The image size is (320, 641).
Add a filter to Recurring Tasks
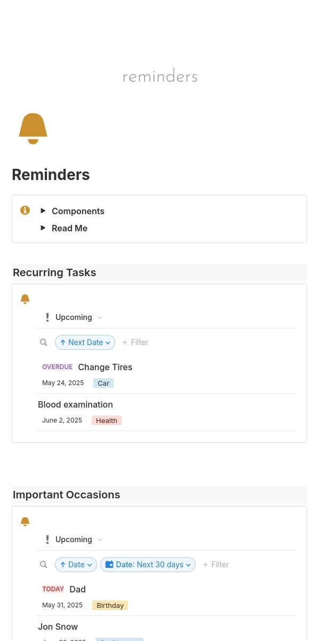(135, 342)
